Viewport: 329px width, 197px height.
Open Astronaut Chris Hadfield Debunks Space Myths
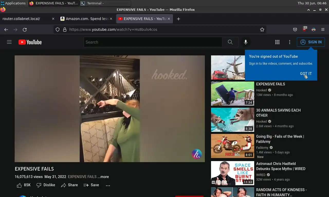click(x=281, y=166)
